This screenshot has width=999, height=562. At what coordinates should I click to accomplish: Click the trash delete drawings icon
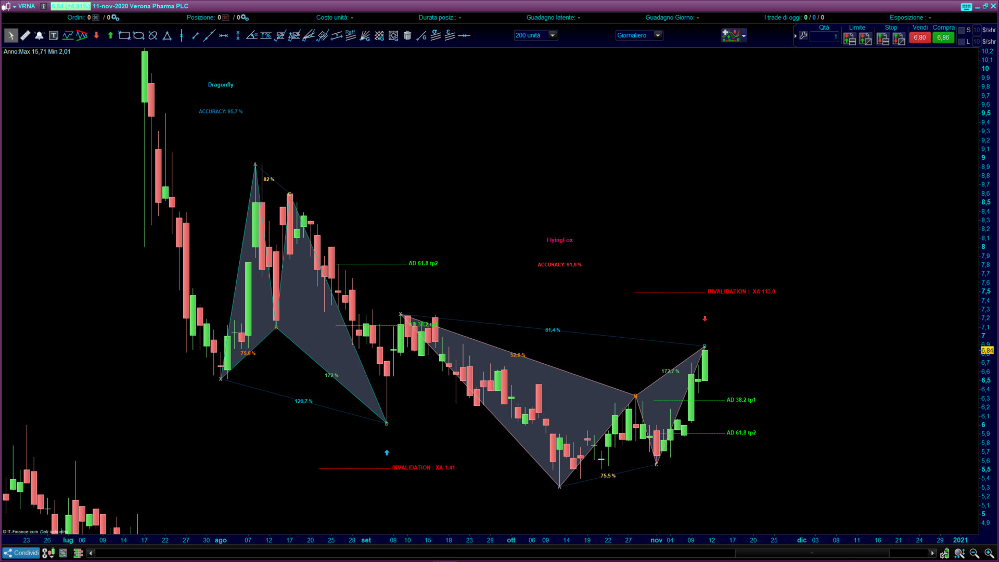(407, 35)
